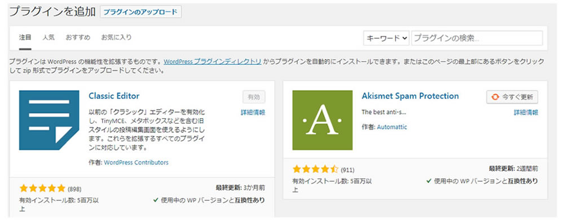Viewport: 564px width, 220px height.
Task: Click the Akismet Spam Protection title
Action: 410,96
